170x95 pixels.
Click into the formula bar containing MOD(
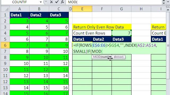pos(113,2)
